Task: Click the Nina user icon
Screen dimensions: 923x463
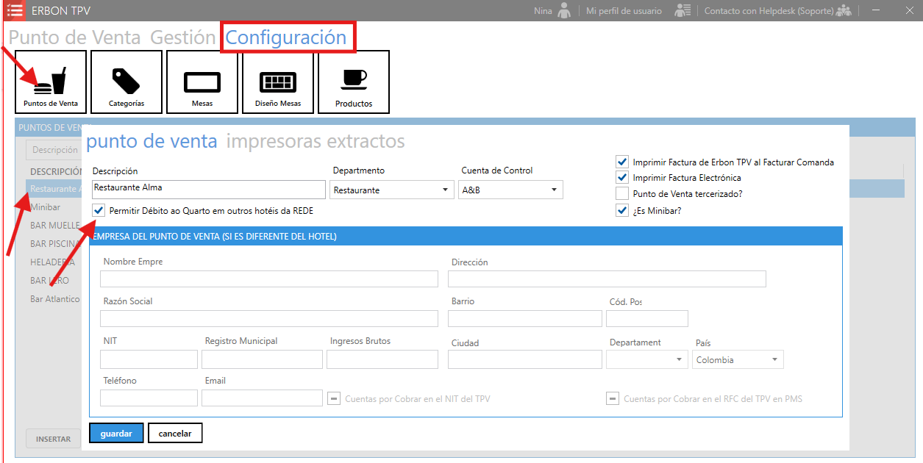Action: pyautogui.click(x=564, y=11)
